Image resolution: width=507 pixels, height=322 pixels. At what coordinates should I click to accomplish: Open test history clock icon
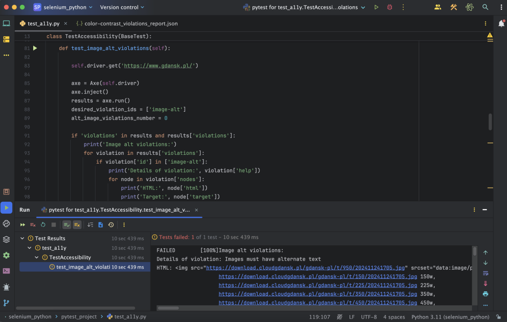coord(111,225)
